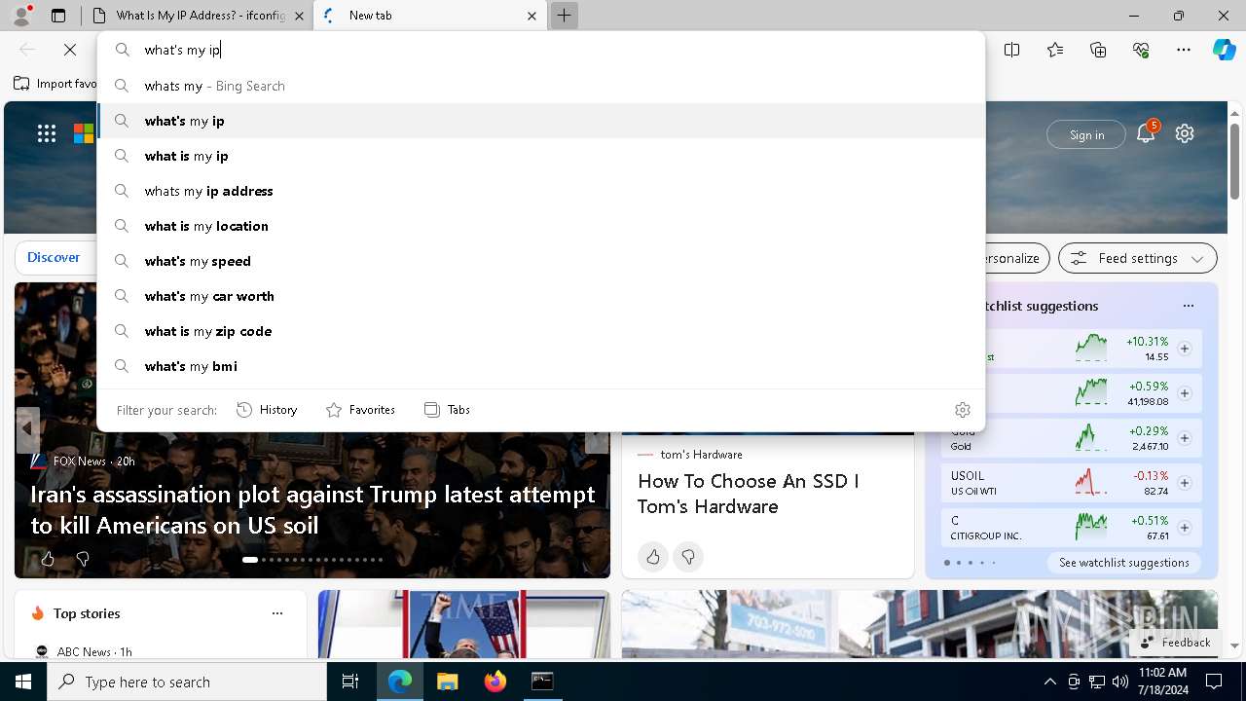Select the Discover feed tab

point(54,258)
